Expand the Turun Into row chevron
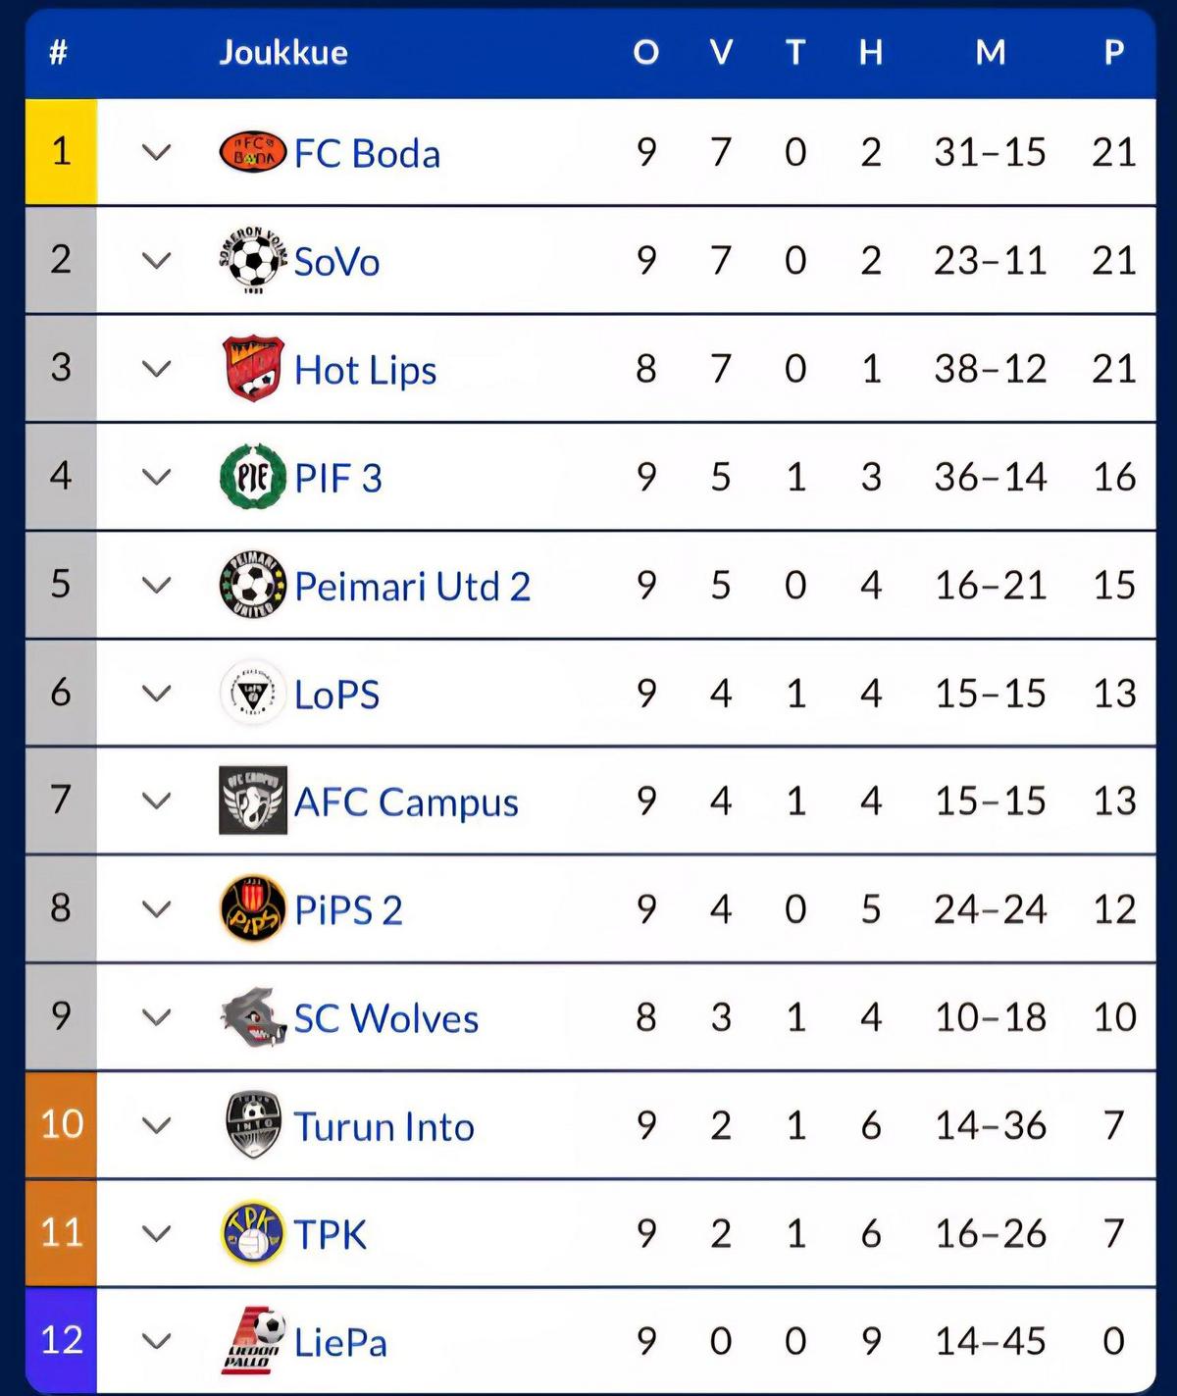The width and height of the screenshot is (1177, 1396). point(157,1125)
